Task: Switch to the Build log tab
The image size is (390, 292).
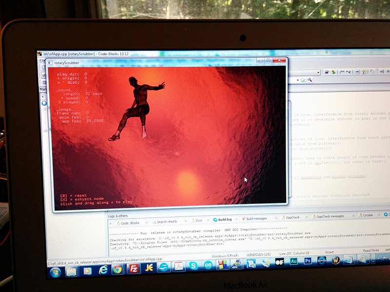Action: coord(225,219)
